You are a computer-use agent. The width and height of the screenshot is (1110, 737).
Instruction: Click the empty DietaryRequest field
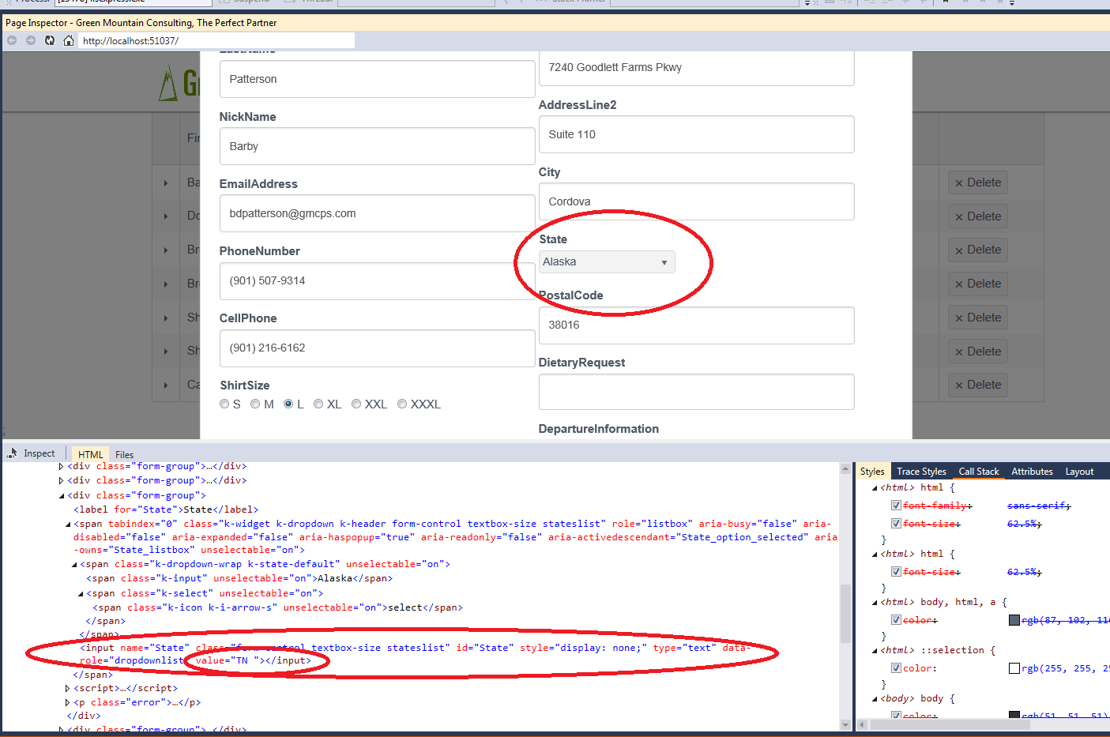pyautogui.click(x=696, y=392)
